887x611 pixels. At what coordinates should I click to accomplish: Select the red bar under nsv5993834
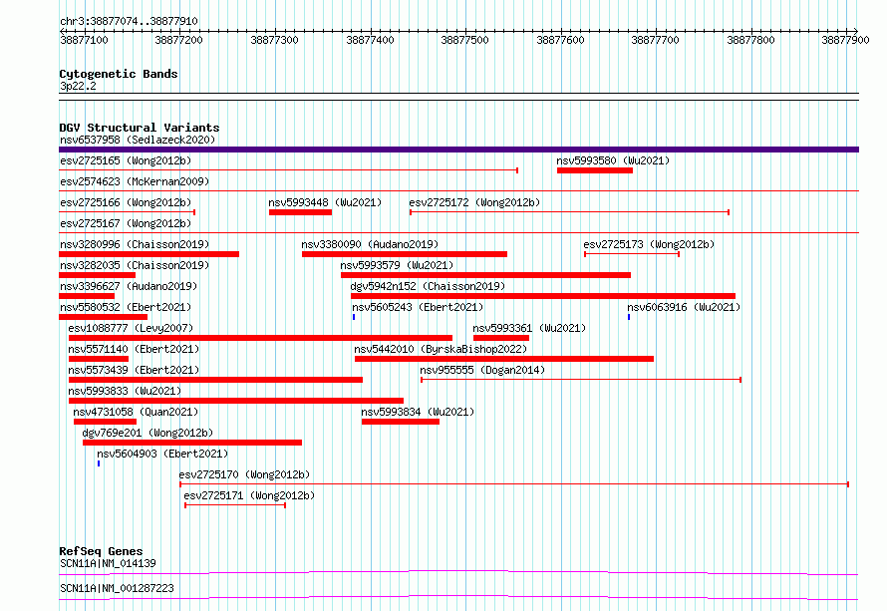tap(401, 422)
